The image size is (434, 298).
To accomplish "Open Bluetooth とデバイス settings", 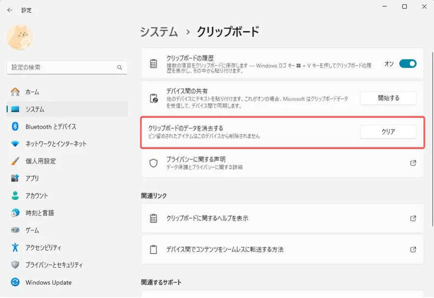I will pos(51,127).
